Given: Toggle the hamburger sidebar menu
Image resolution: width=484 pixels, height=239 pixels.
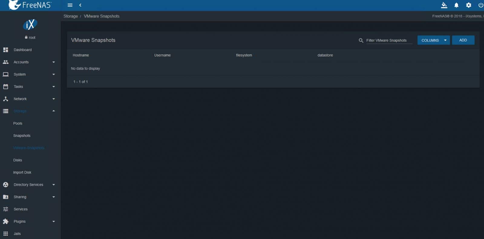Looking at the screenshot, I should (x=70, y=5).
